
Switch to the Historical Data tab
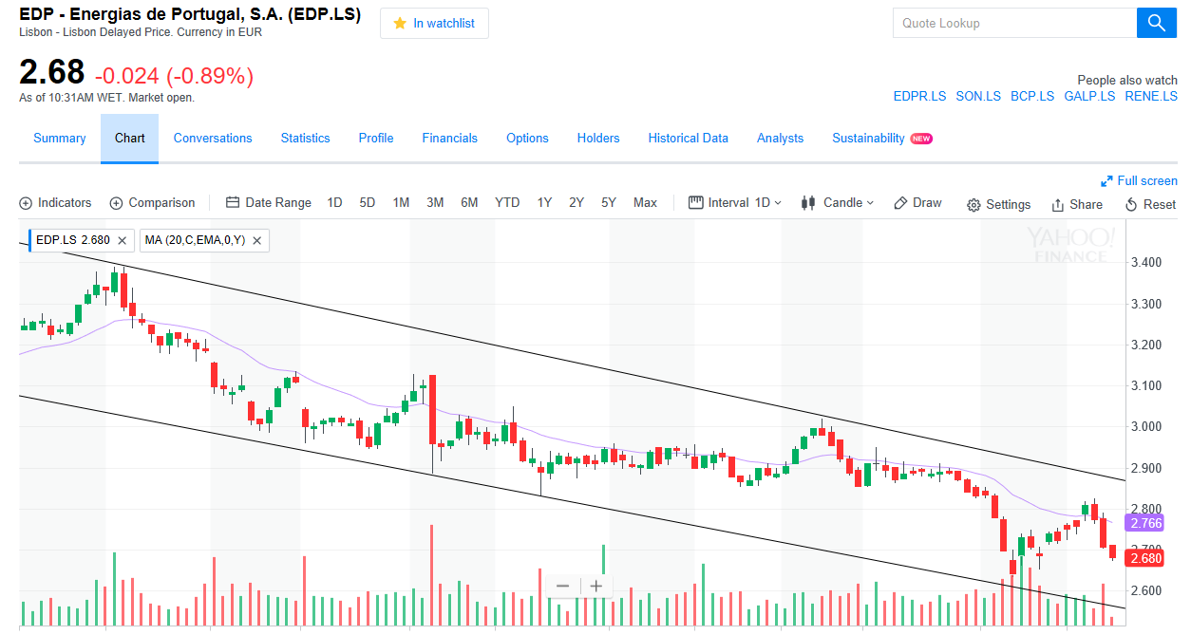point(688,139)
